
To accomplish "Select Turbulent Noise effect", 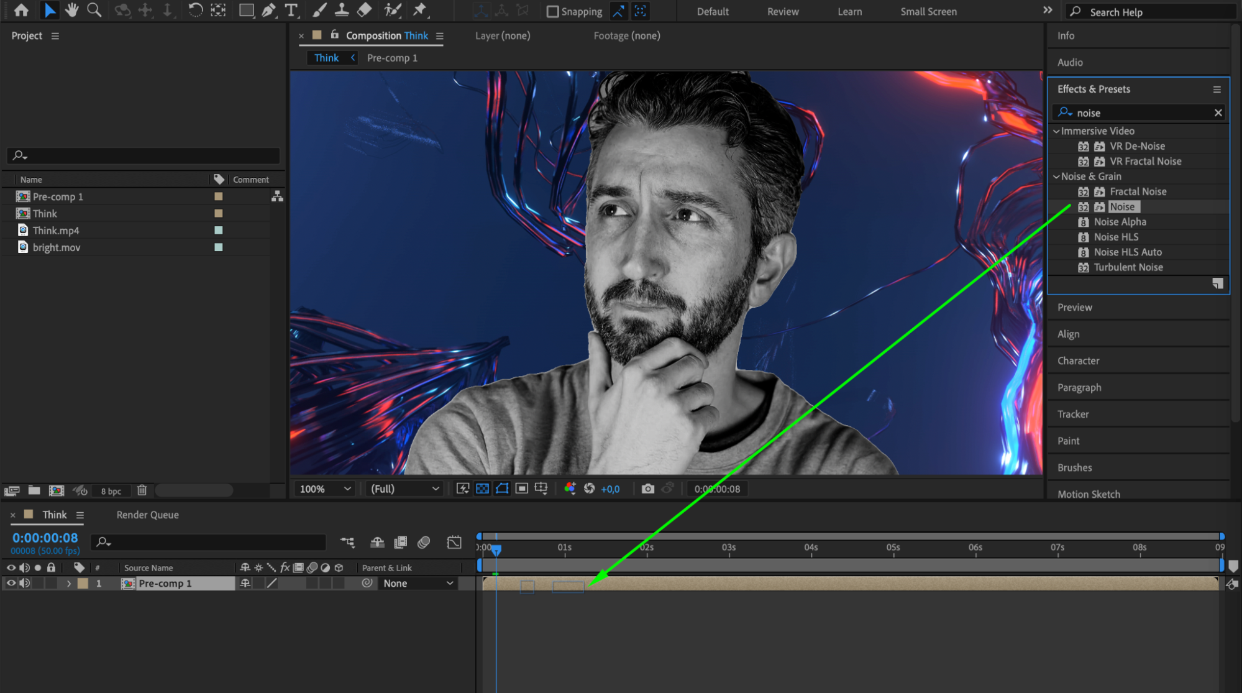I will click(x=1128, y=267).
